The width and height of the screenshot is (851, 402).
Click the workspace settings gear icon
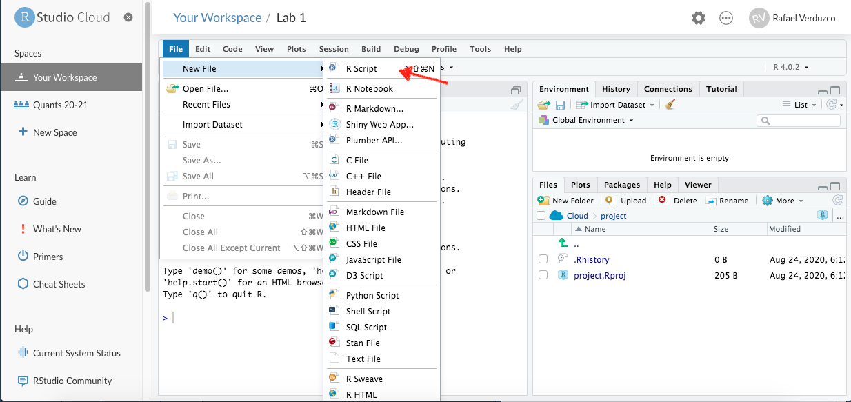click(699, 19)
